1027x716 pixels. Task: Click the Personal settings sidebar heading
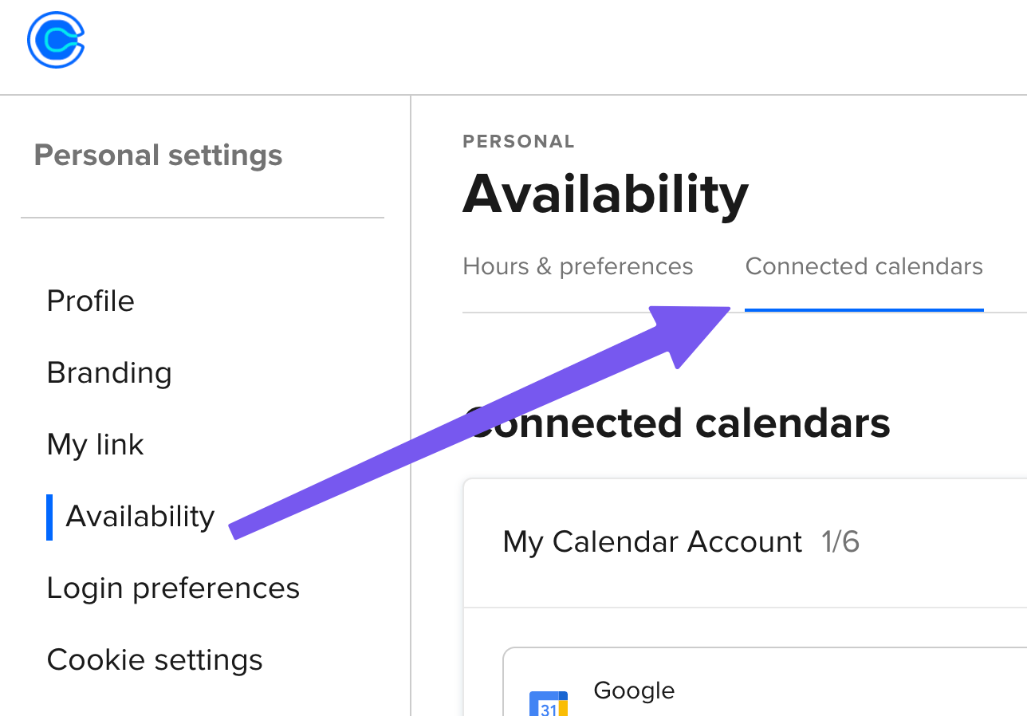158,155
